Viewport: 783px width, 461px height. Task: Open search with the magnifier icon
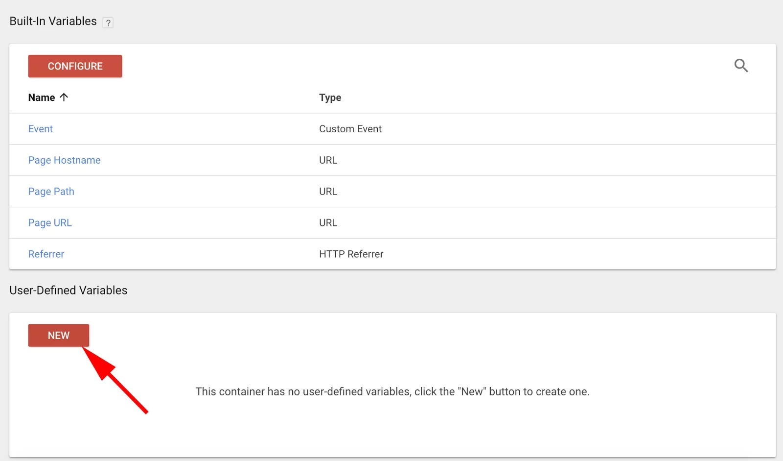741,66
